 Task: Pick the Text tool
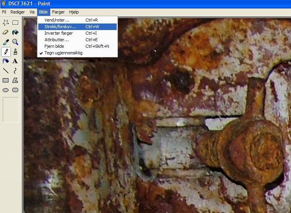15,61
